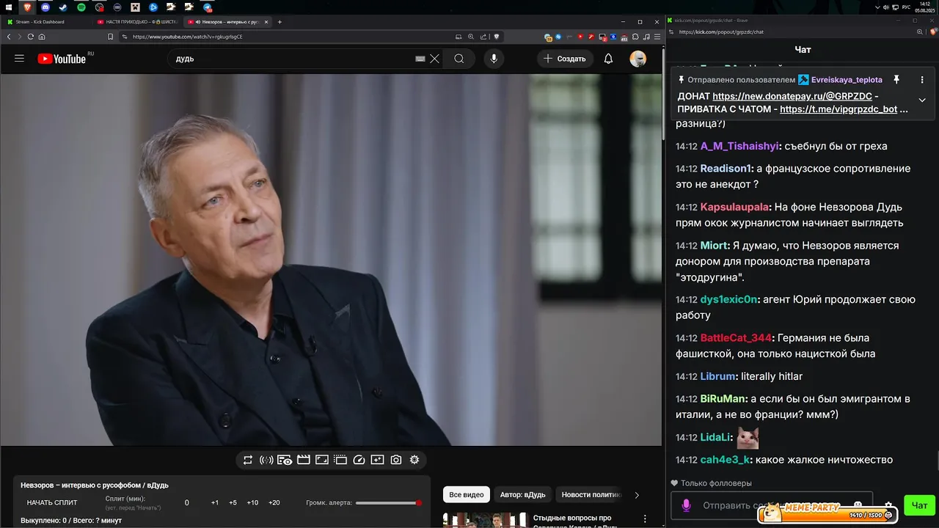Open Spotify from taskbar
Screen dimensions: 939x528
[x=81, y=7]
